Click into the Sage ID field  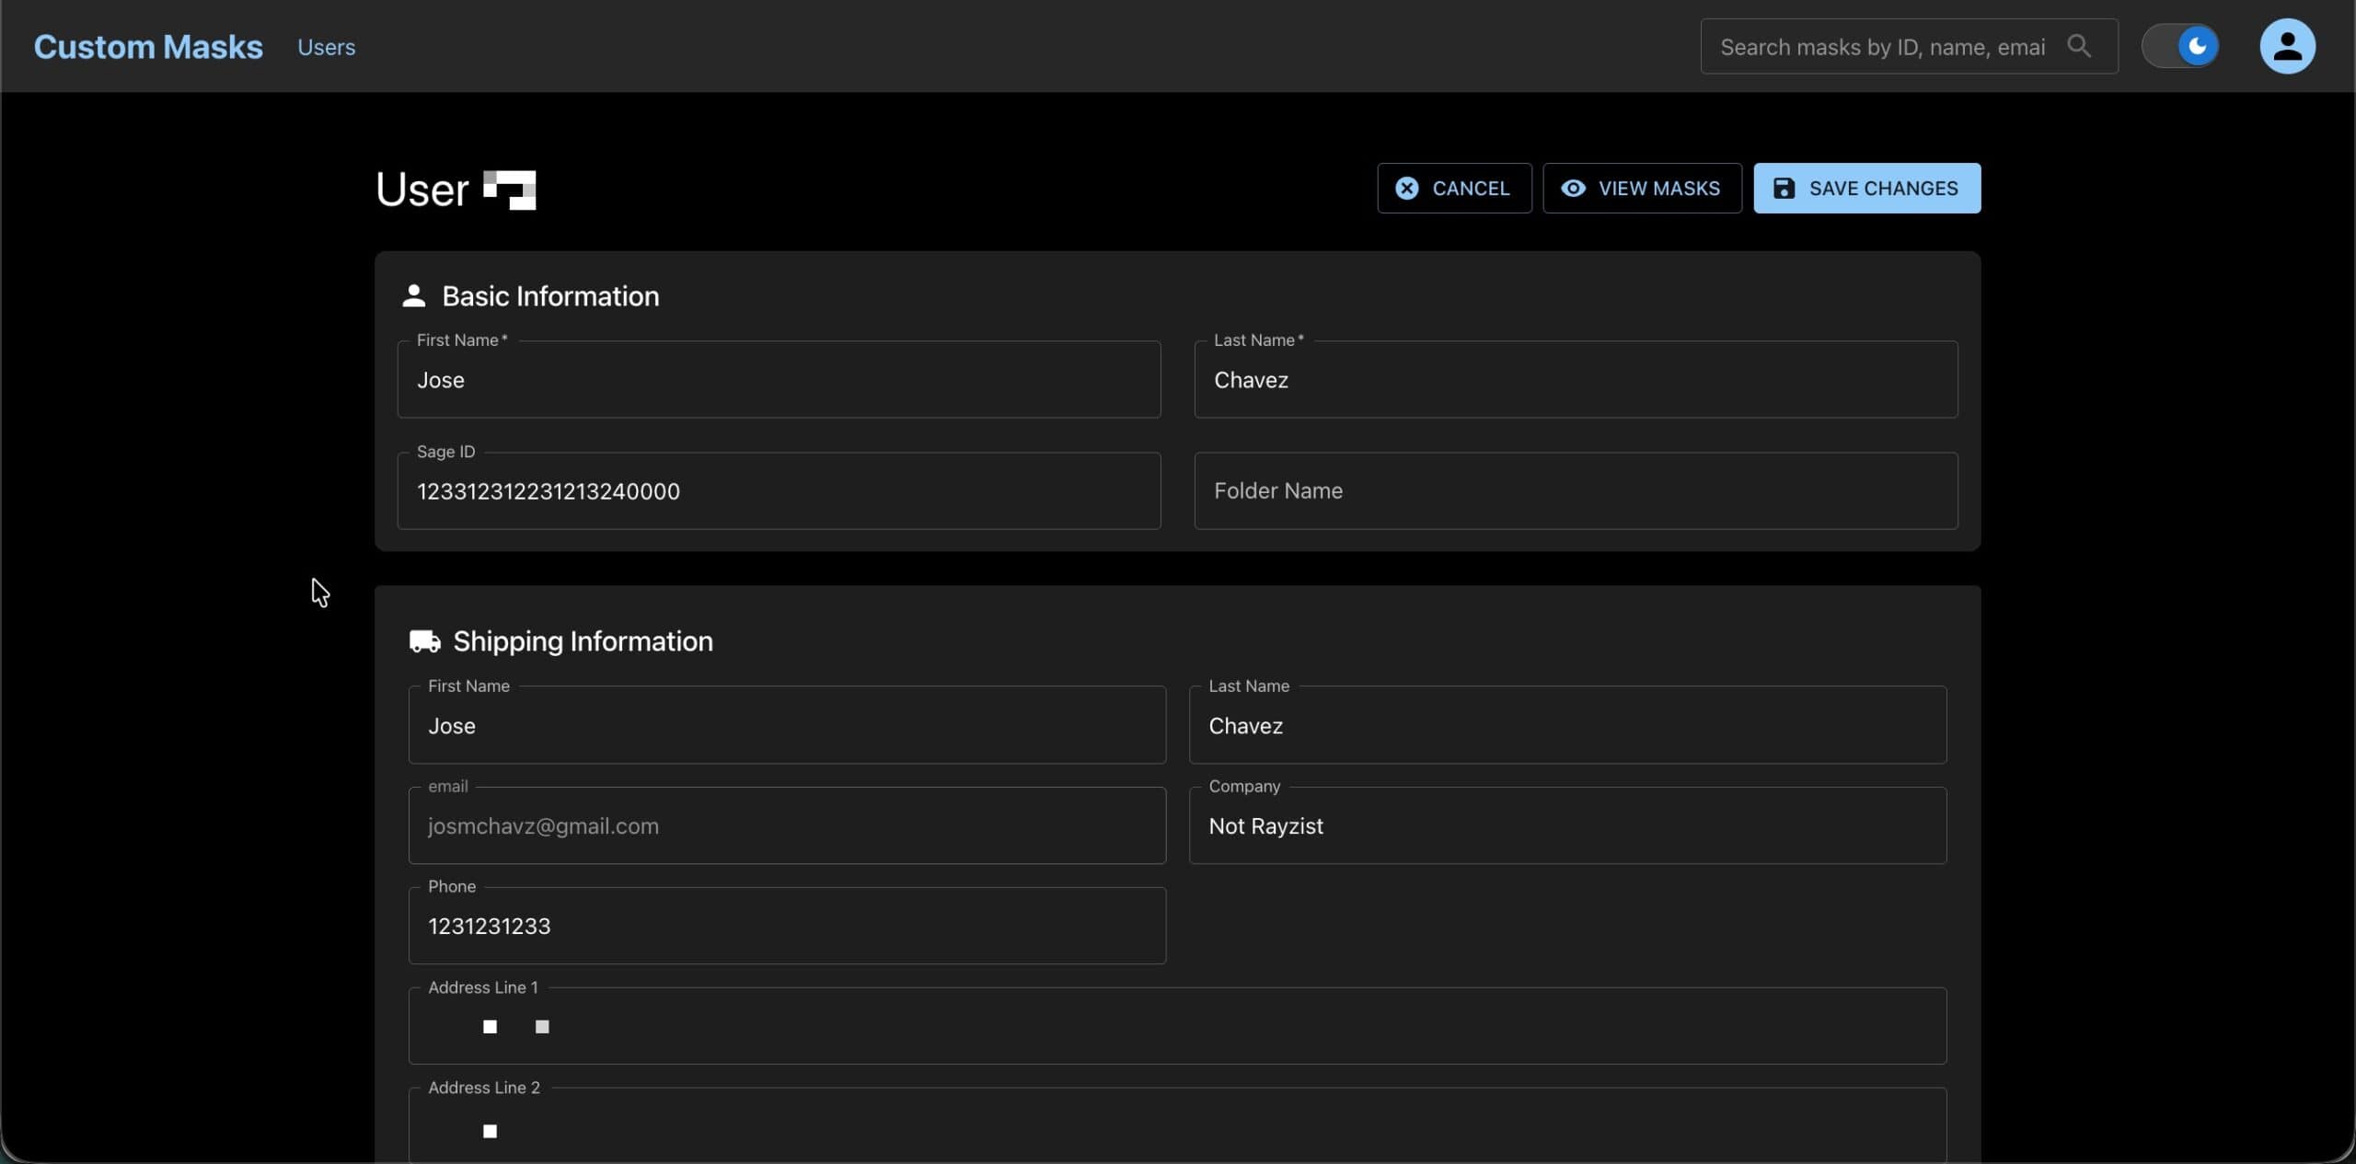click(778, 491)
